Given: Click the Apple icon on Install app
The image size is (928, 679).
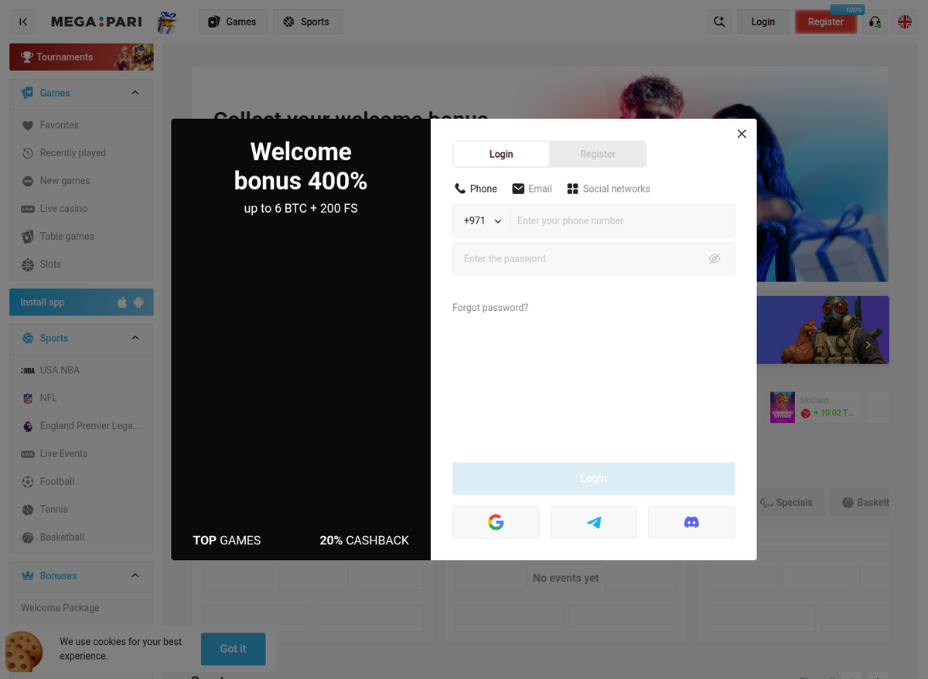Looking at the screenshot, I should coord(122,302).
